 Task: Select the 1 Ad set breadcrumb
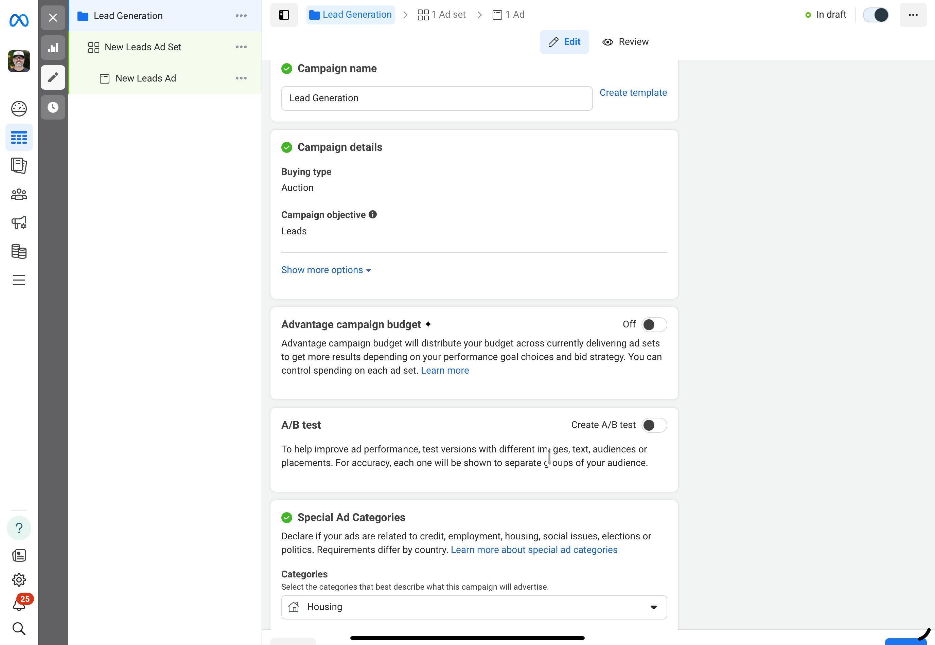tap(442, 15)
